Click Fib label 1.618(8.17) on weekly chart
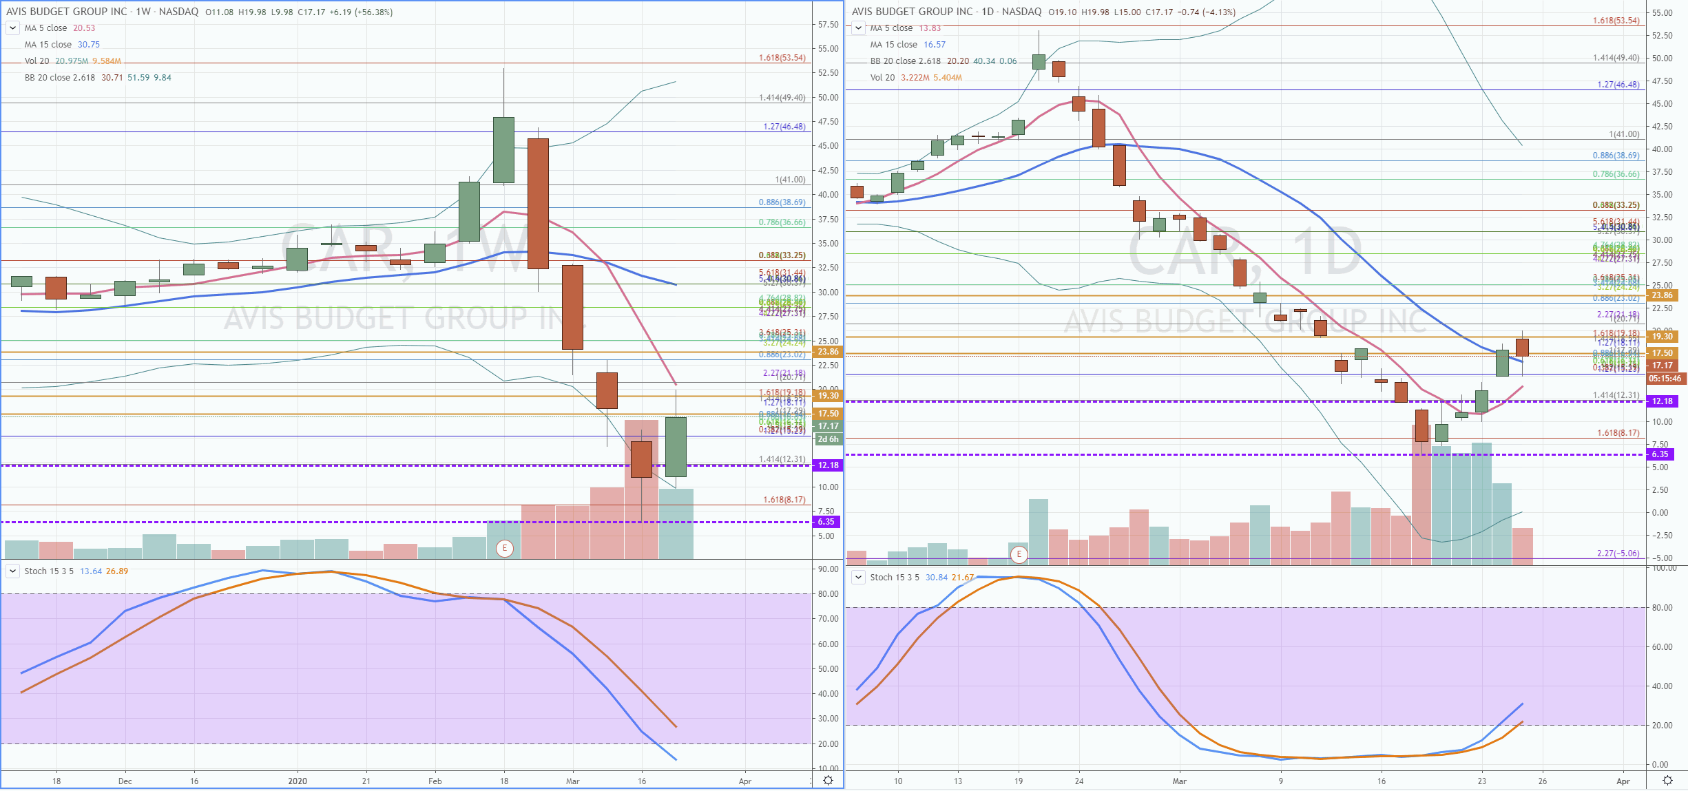The image size is (1688, 791). [x=784, y=500]
